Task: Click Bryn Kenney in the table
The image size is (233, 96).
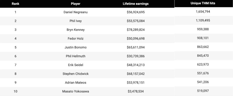Action: tap(76, 30)
